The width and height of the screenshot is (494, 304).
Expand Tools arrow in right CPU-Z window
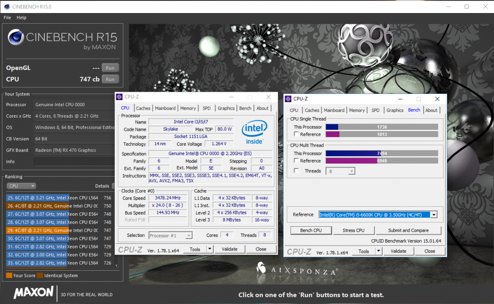tap(379, 251)
